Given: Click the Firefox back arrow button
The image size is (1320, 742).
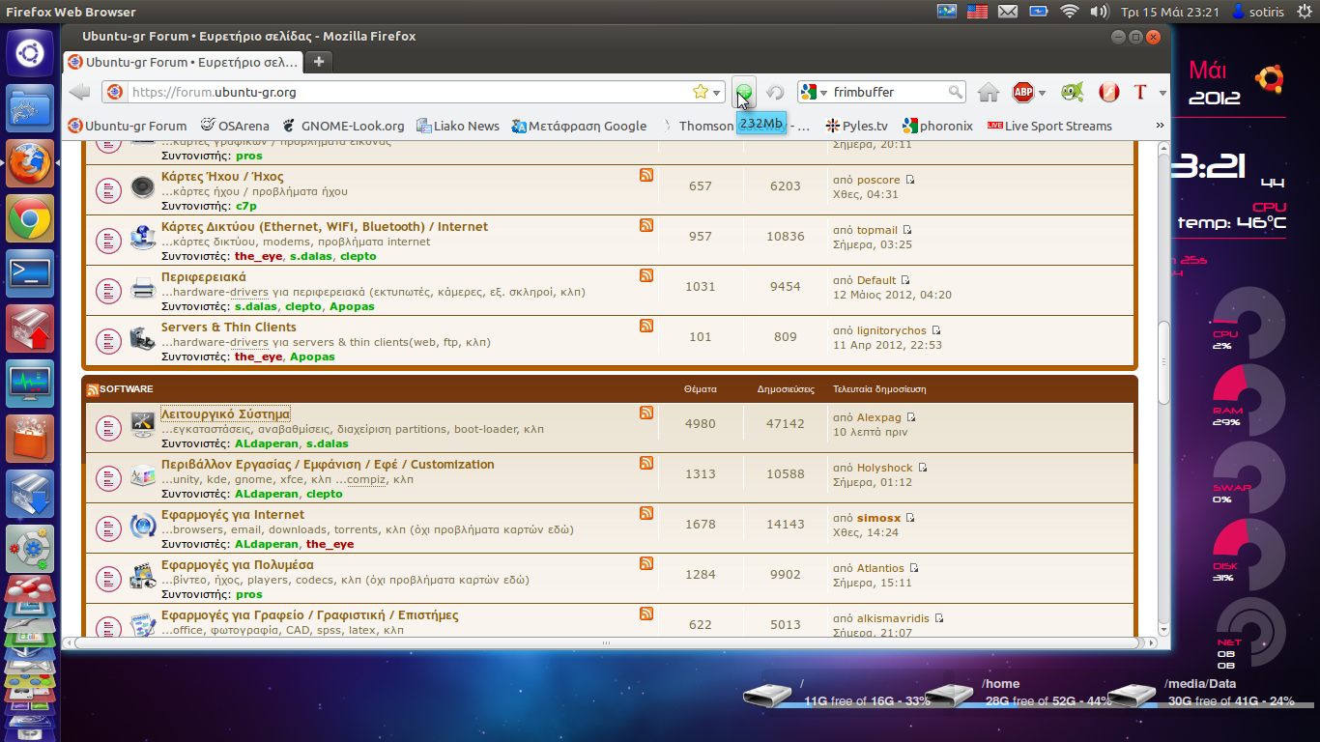Looking at the screenshot, I should coord(80,92).
